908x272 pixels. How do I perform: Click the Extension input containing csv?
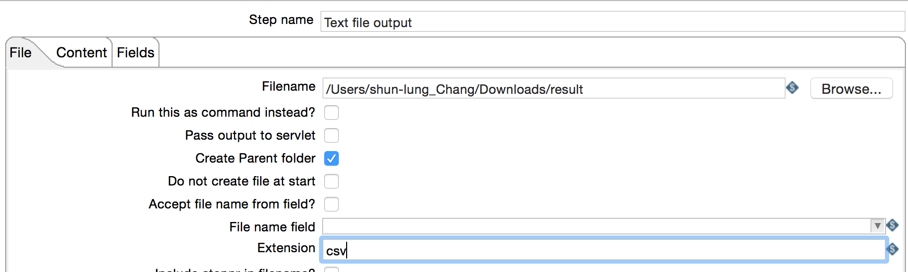tap(605, 250)
